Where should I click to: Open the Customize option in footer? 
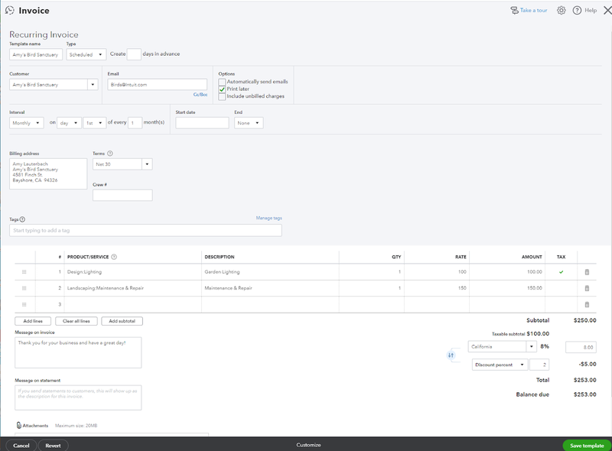308,445
